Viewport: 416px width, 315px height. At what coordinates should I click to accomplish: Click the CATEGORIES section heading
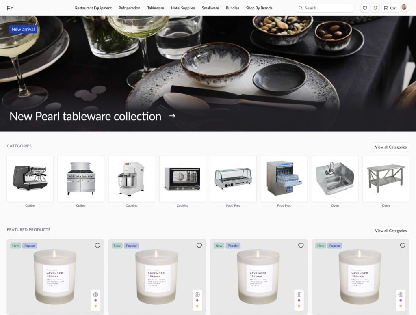19,146
